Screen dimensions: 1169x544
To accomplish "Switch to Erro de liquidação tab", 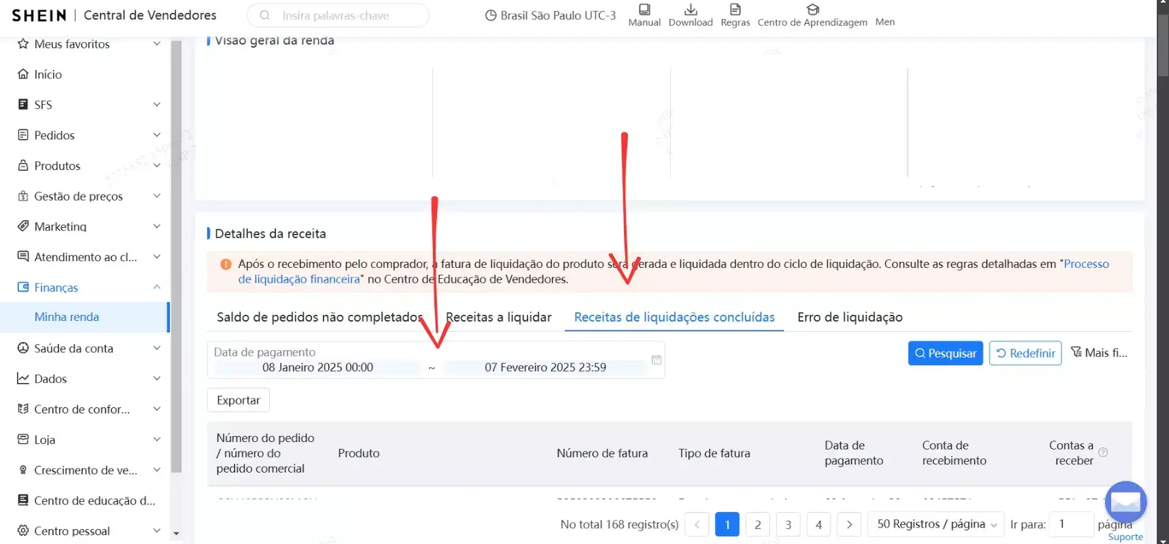I will pyautogui.click(x=850, y=318).
